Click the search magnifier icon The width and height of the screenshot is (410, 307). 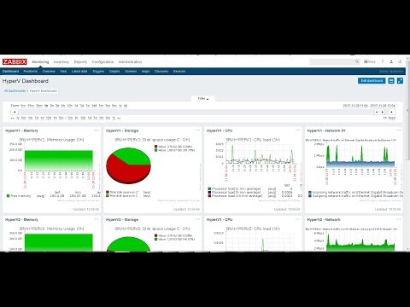point(357,61)
